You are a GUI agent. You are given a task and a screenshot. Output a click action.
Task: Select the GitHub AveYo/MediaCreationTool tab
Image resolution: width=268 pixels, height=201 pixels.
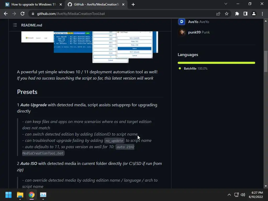coord(96,4)
